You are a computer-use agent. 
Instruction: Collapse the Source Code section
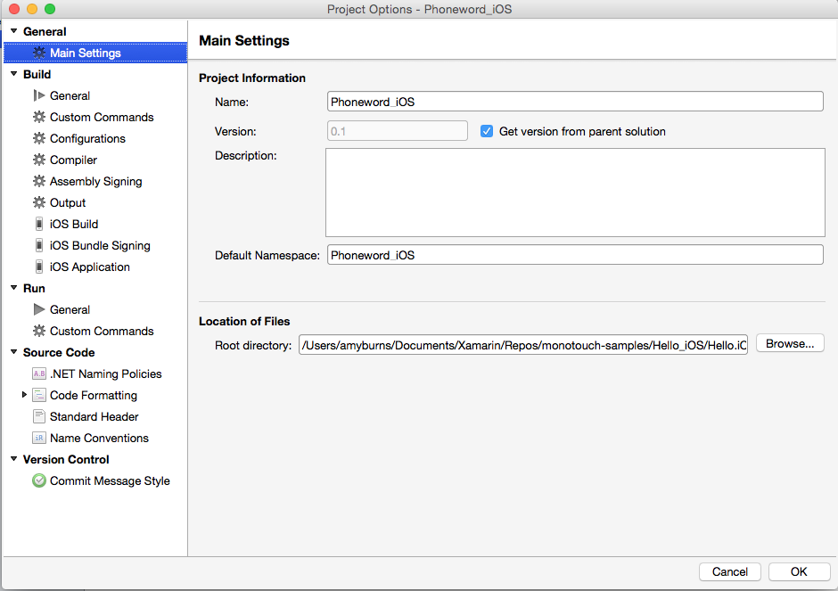pyautogui.click(x=13, y=352)
